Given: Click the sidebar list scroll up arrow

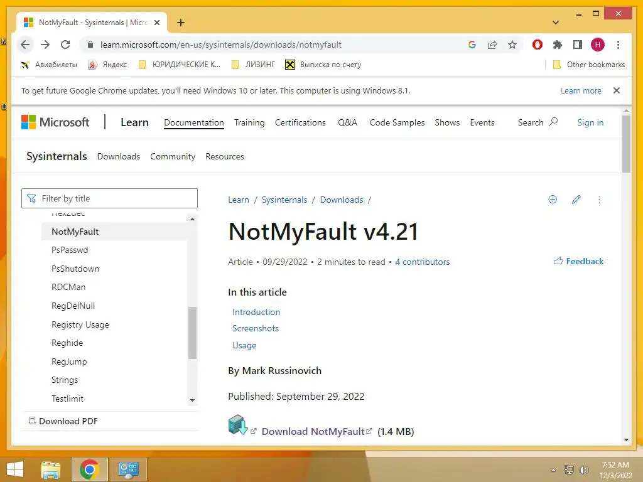Looking at the screenshot, I should click(x=192, y=219).
